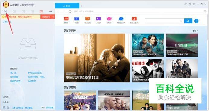Open the 页游 web games icon
209x111 pixels.
coord(98,20)
